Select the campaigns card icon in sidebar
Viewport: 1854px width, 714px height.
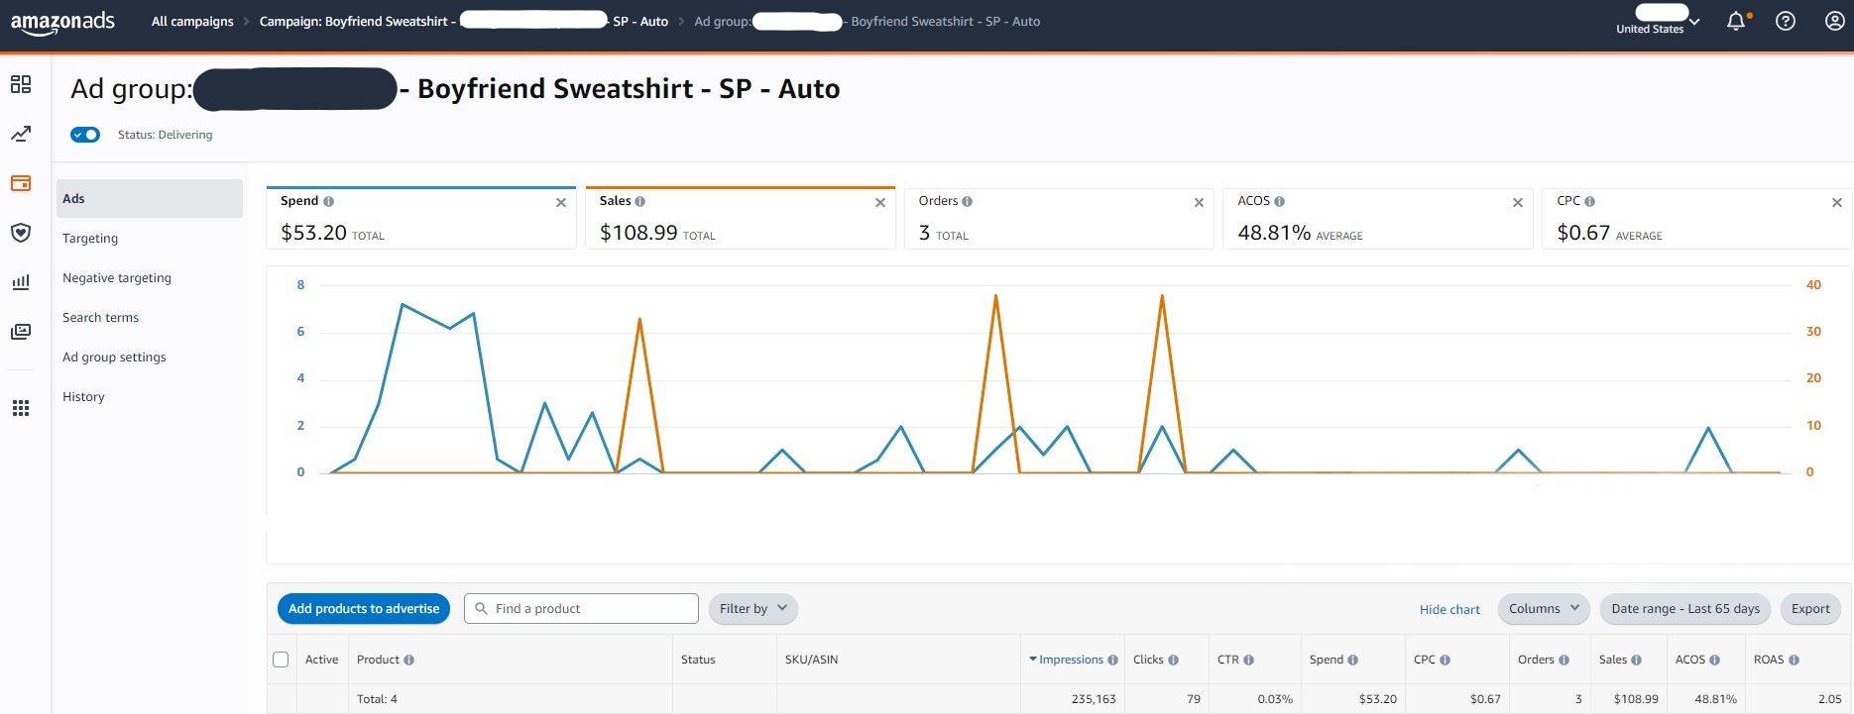pos(21,183)
